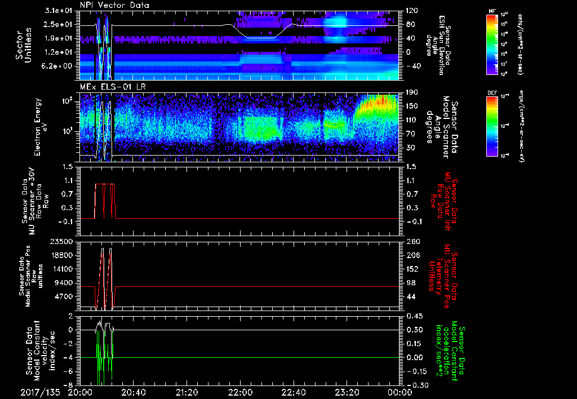
Task: Click the '6.2e+00' sector tick value
Action: (x=57, y=66)
